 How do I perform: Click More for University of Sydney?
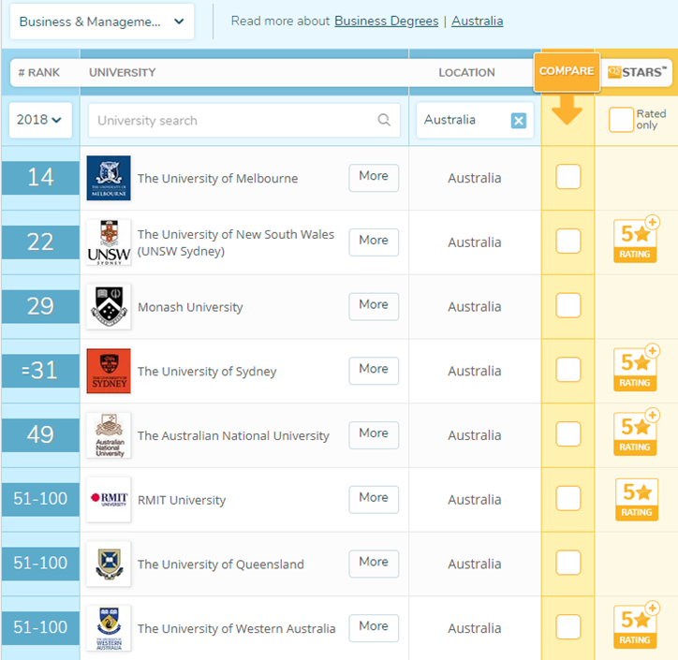(x=374, y=371)
